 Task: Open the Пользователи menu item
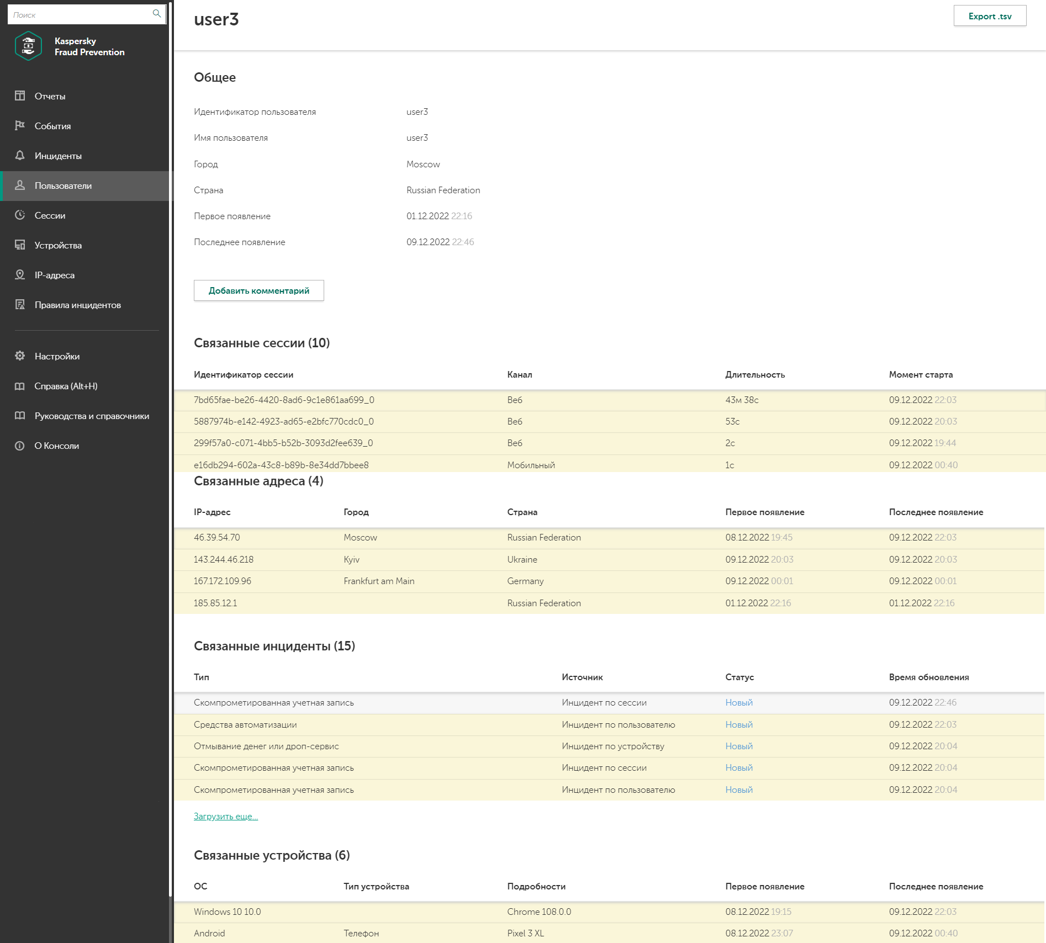point(63,186)
